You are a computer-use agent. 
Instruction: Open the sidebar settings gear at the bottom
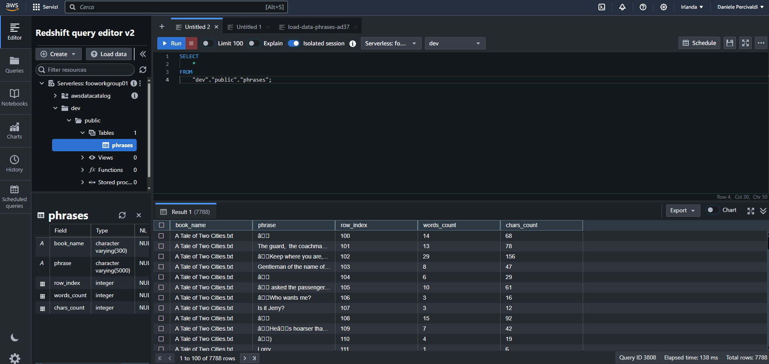click(14, 359)
